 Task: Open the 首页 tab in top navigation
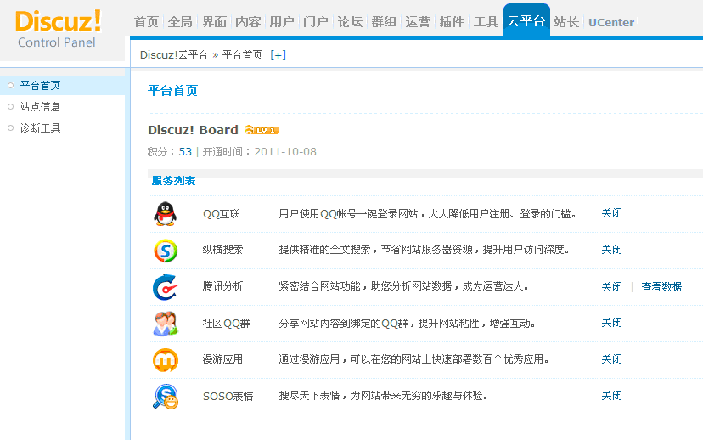click(x=146, y=21)
